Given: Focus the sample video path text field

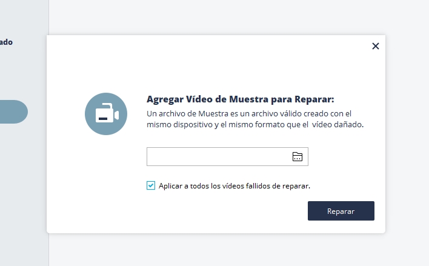Looking at the screenshot, I should point(218,157).
